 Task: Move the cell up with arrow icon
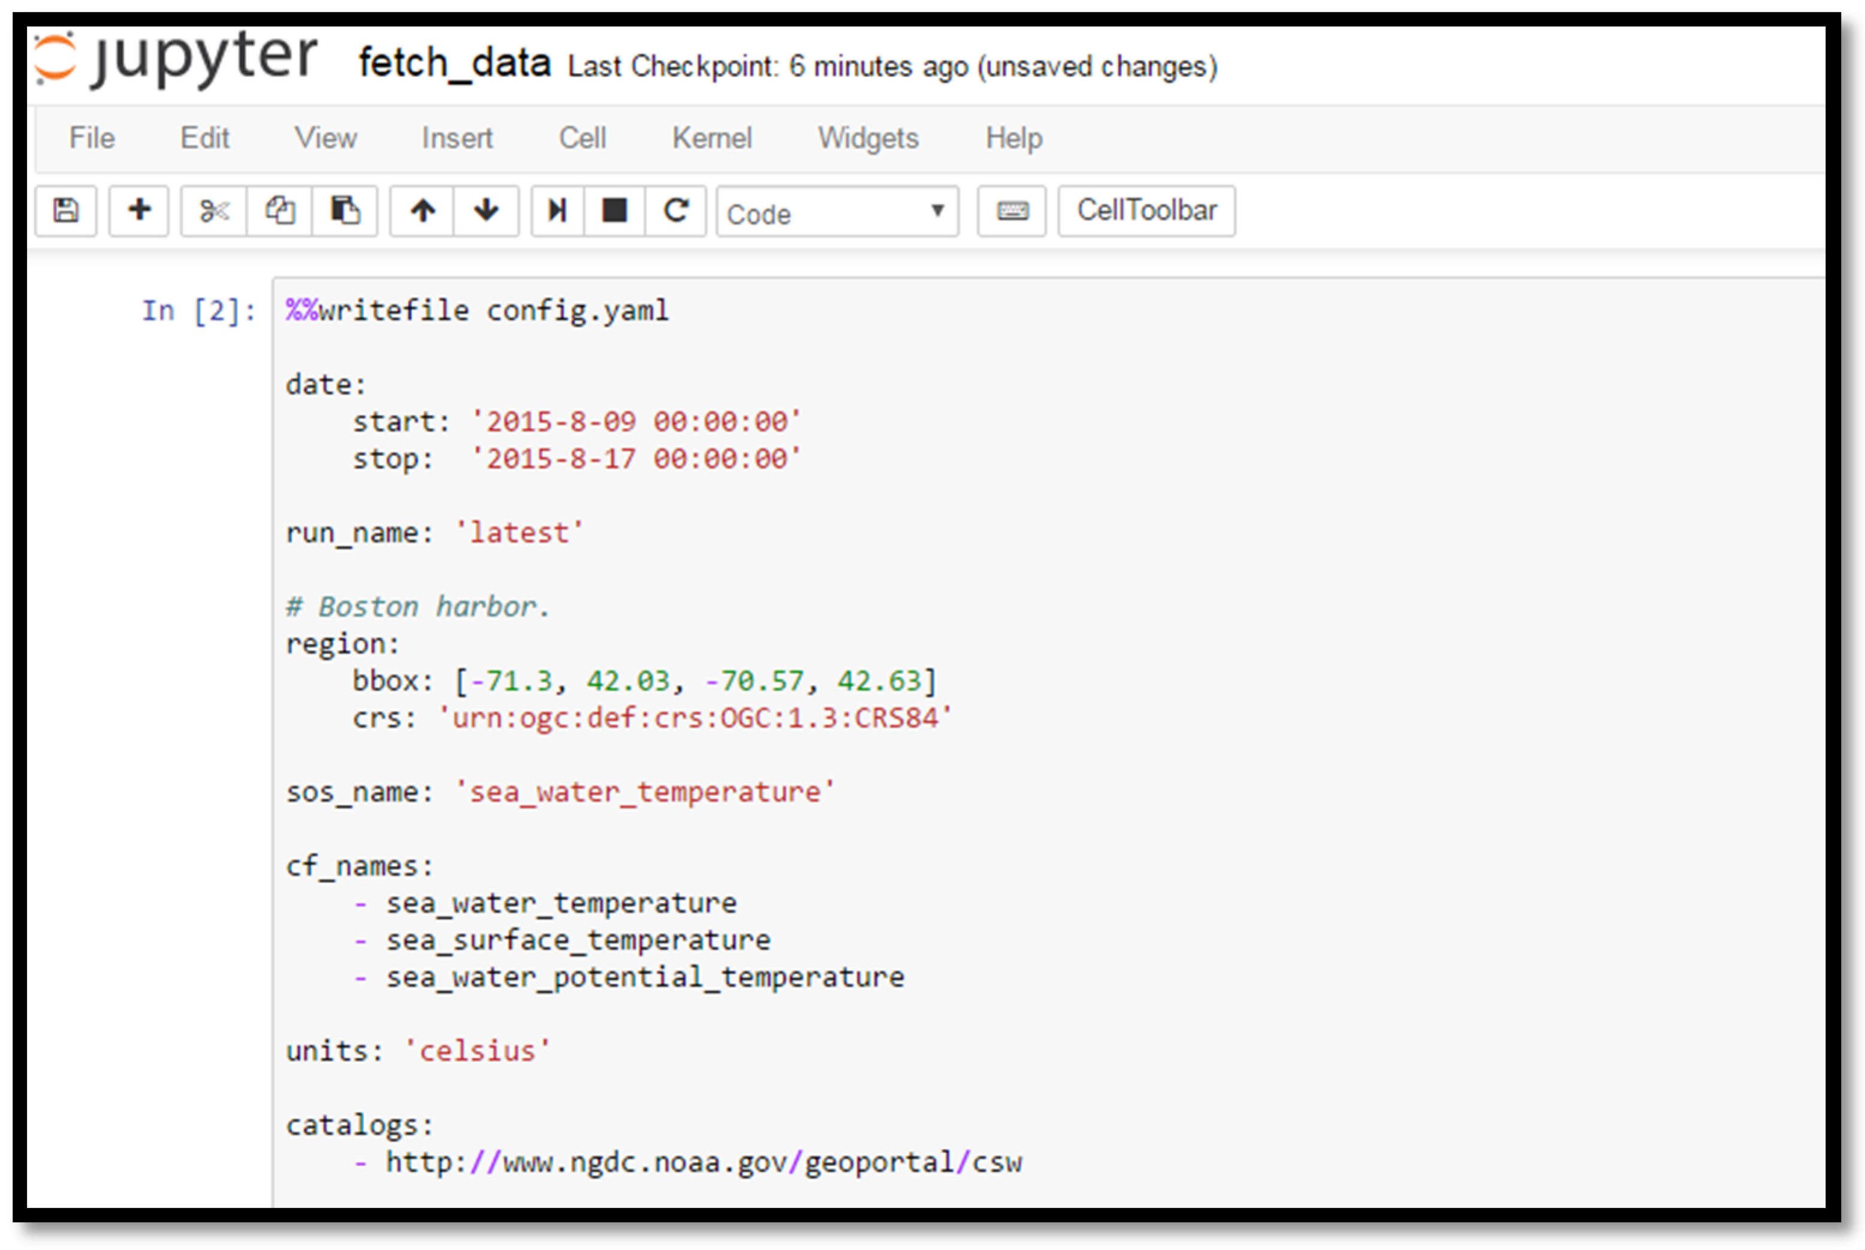coord(423,210)
